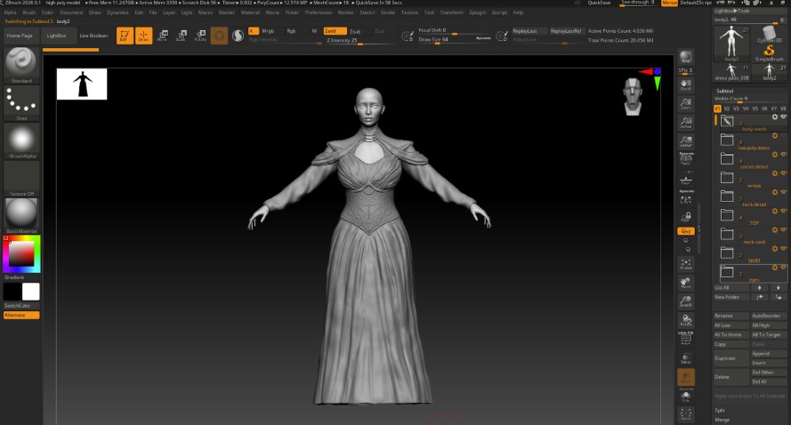Toggle Live Boolean mode
Viewport: 791px width, 425px height.
(92, 36)
